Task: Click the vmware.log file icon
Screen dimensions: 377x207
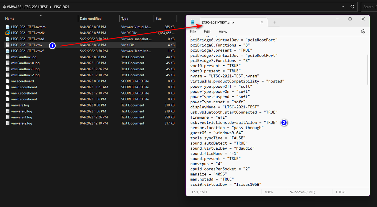Action: point(8,105)
